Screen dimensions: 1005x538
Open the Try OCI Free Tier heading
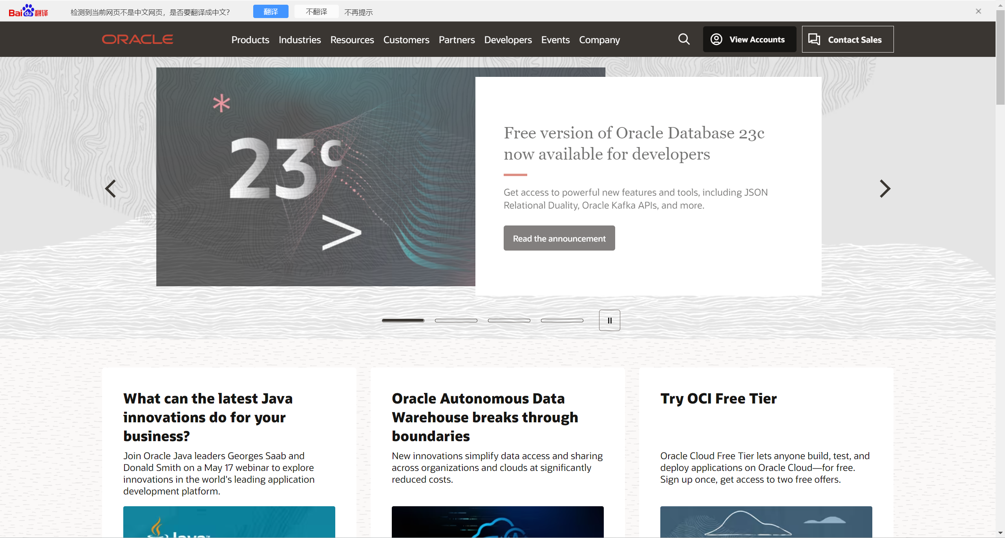pos(718,398)
